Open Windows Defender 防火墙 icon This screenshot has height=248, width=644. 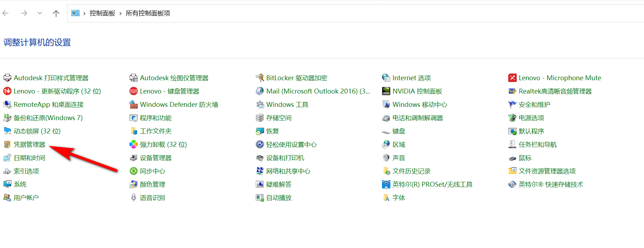pos(133,105)
